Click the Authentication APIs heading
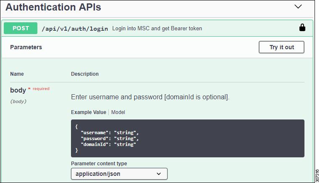The width and height of the screenshot is (320, 183). 53,7
